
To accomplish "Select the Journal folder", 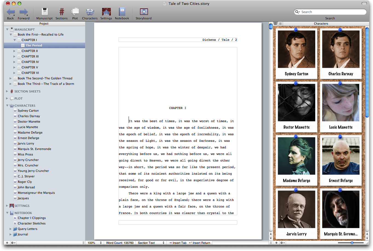I will pyautogui.click(x=23, y=234).
